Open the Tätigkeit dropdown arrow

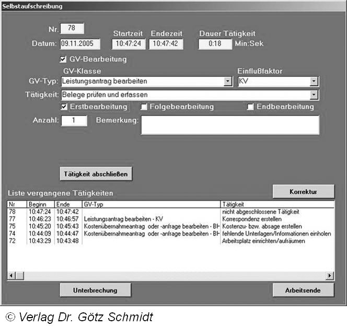coord(314,95)
